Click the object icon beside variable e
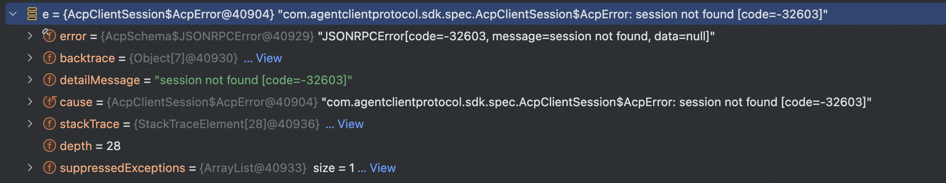 pyautogui.click(x=32, y=14)
